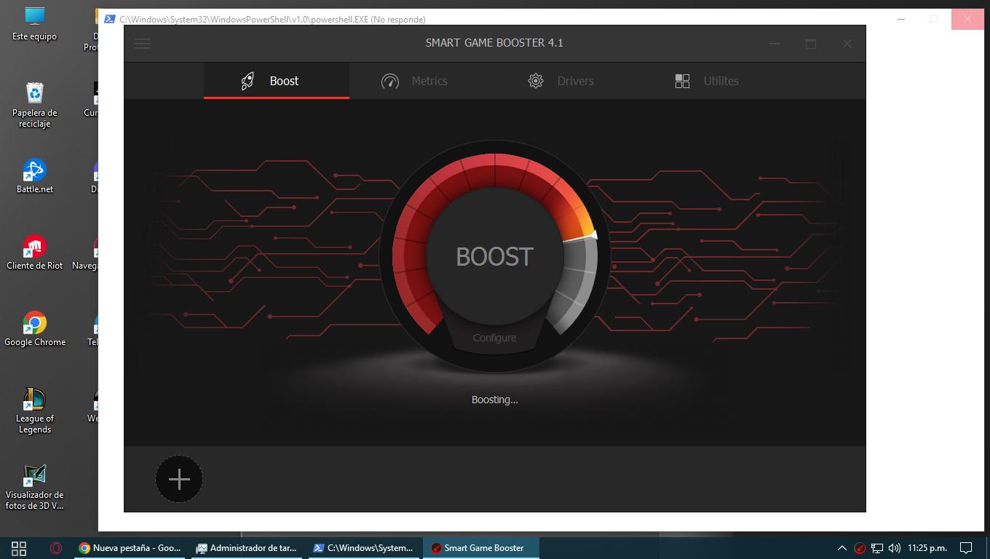Show hidden system tray icons chevron
This screenshot has width=990, height=559.
(x=842, y=548)
